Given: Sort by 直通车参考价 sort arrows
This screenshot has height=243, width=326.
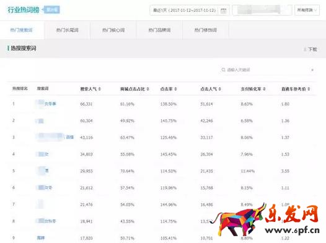Looking at the screenshot, I should coord(309,89).
